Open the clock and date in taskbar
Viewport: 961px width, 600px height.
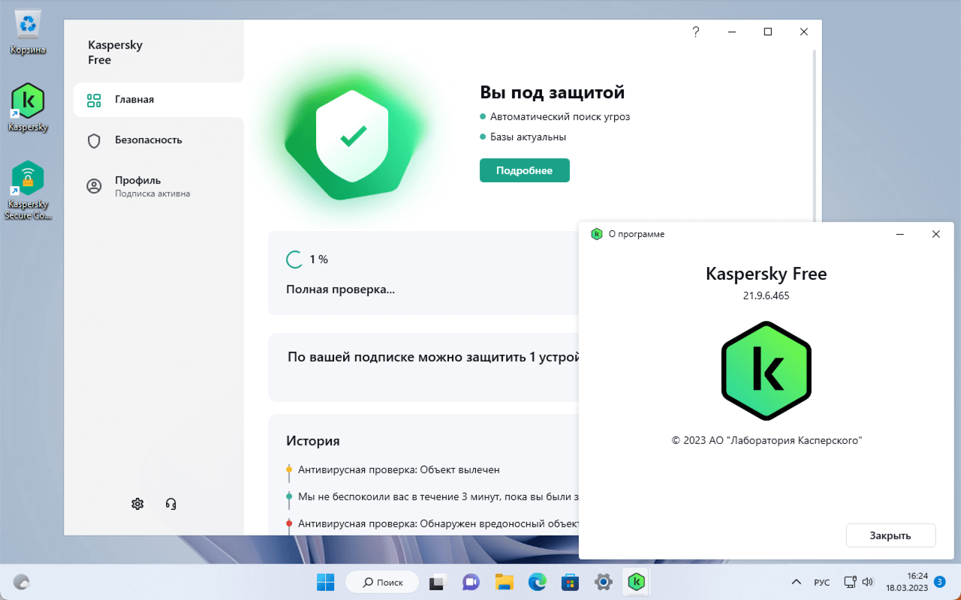(x=907, y=581)
